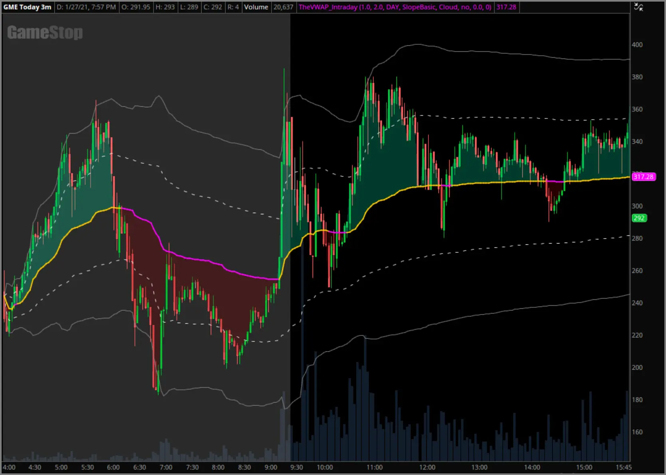This screenshot has width=666, height=475.
Task: Click the 9:30 market open time label
Action: (x=297, y=467)
